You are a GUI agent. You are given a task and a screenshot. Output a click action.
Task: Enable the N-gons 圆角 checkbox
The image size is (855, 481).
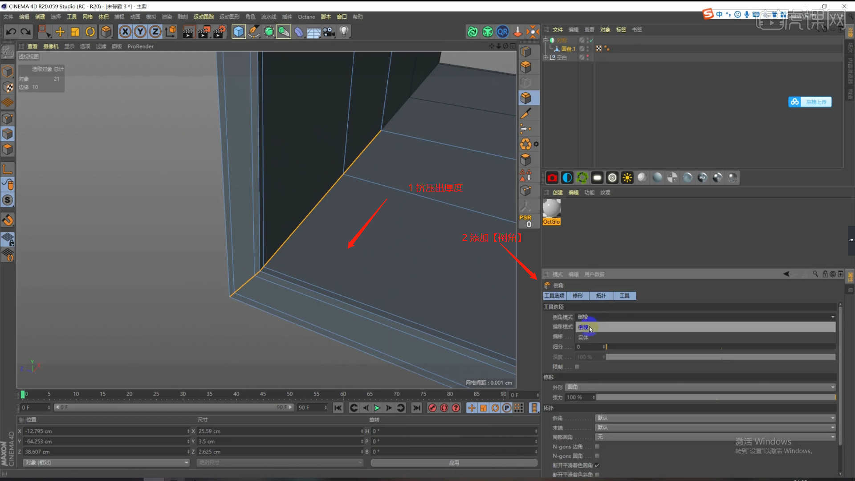pos(597,456)
